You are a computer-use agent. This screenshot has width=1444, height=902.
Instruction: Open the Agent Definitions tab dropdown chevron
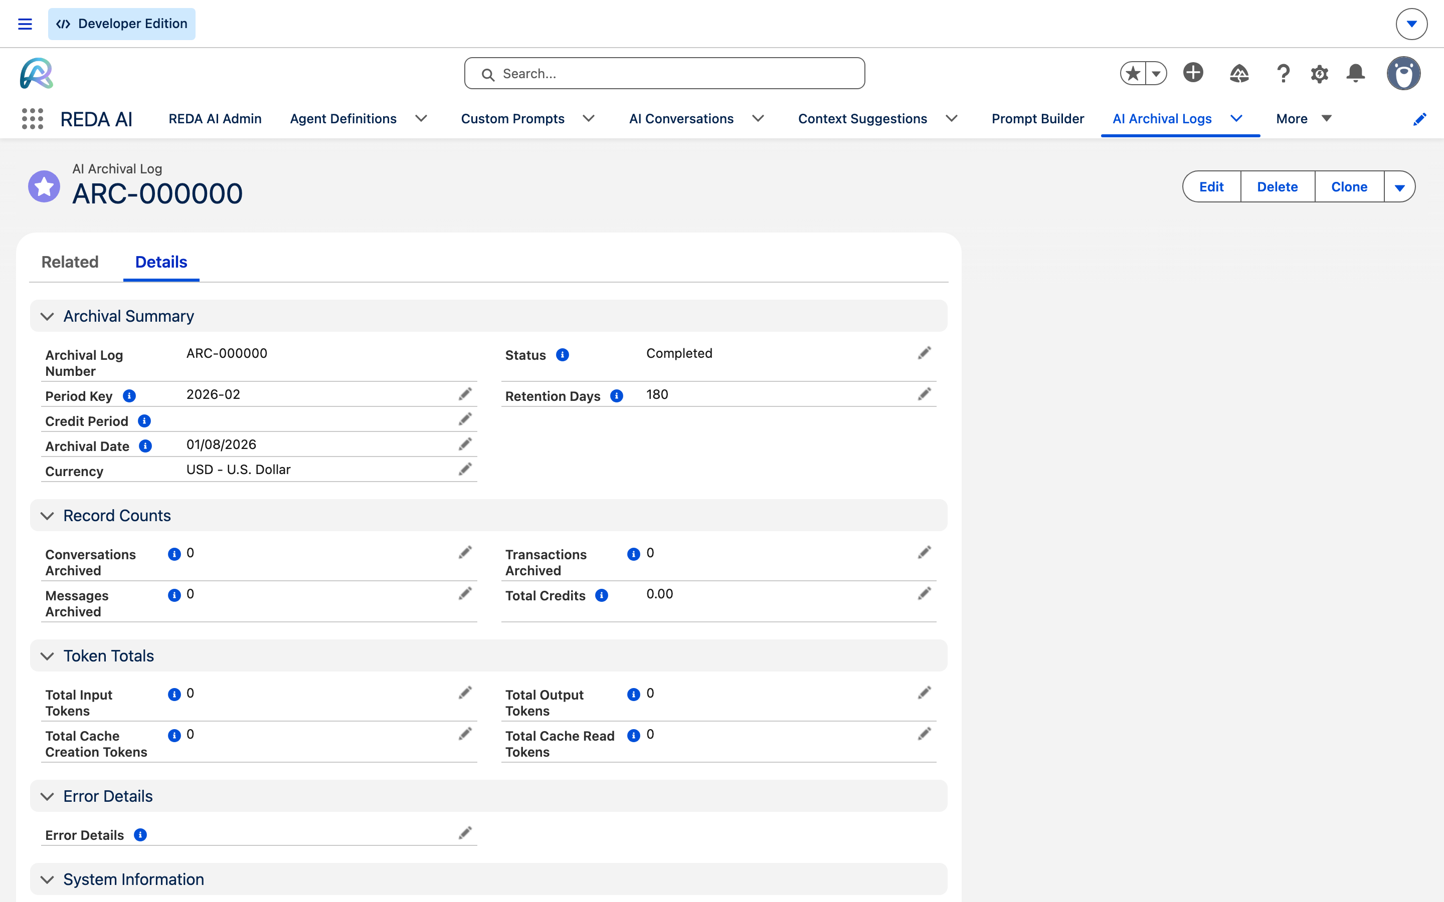[x=421, y=119]
